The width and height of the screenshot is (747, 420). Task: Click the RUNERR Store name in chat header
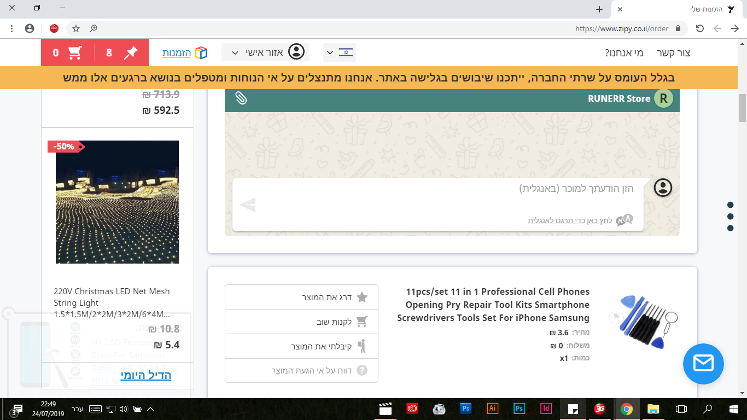click(x=619, y=99)
